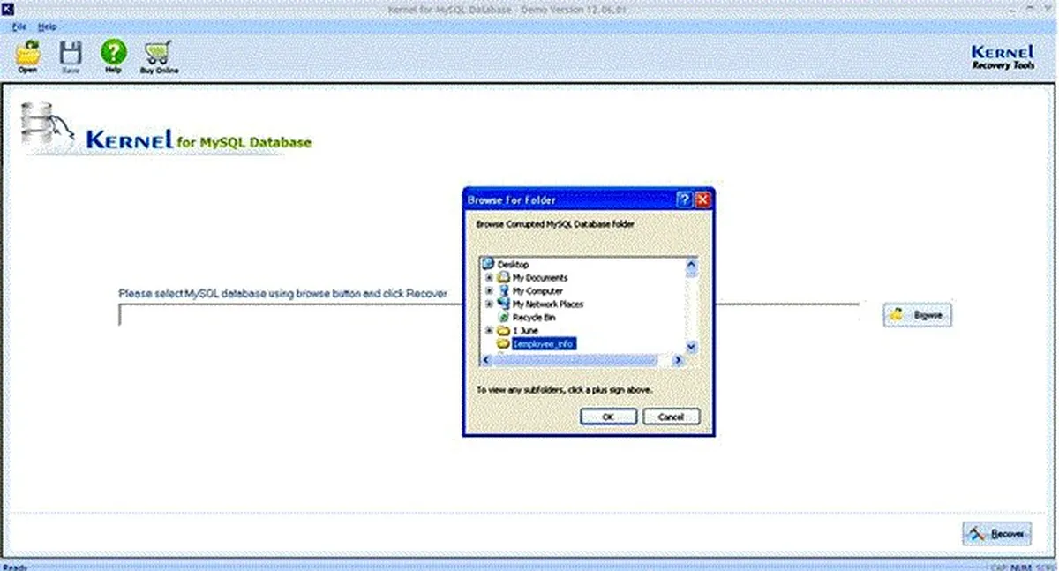Click the Employee_info folder icon
This screenshot has width=1059, height=571.
click(504, 343)
